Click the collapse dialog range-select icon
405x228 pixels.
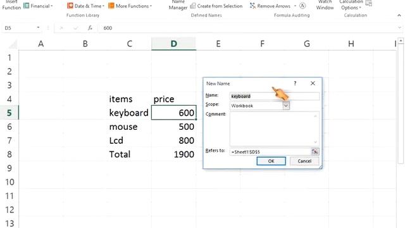[x=315, y=152]
